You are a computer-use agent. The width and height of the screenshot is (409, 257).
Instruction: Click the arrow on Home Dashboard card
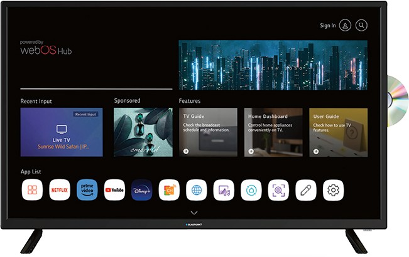click(251, 151)
